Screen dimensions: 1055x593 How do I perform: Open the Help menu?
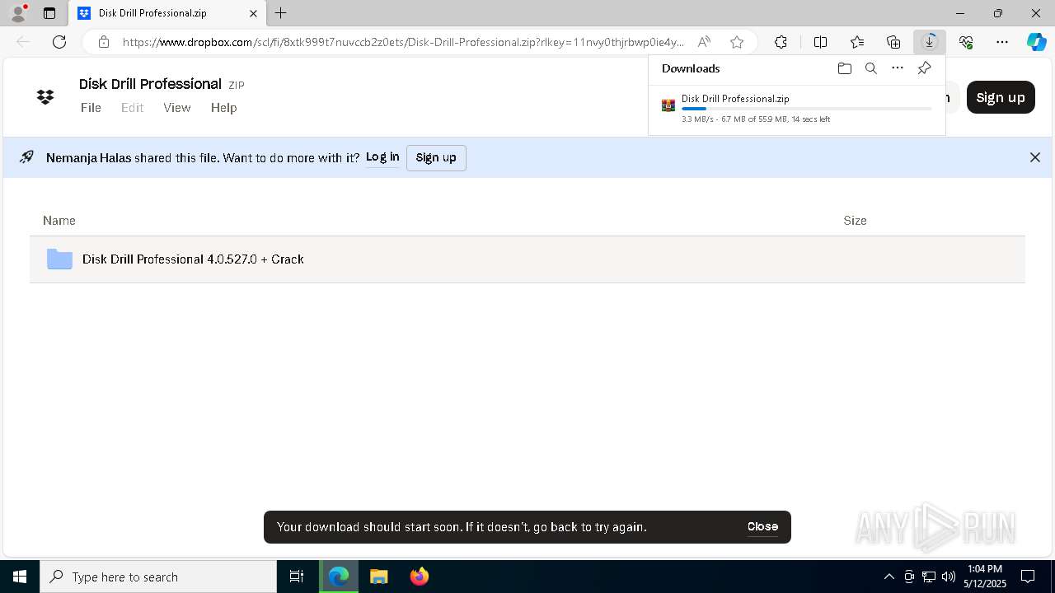[223, 108]
